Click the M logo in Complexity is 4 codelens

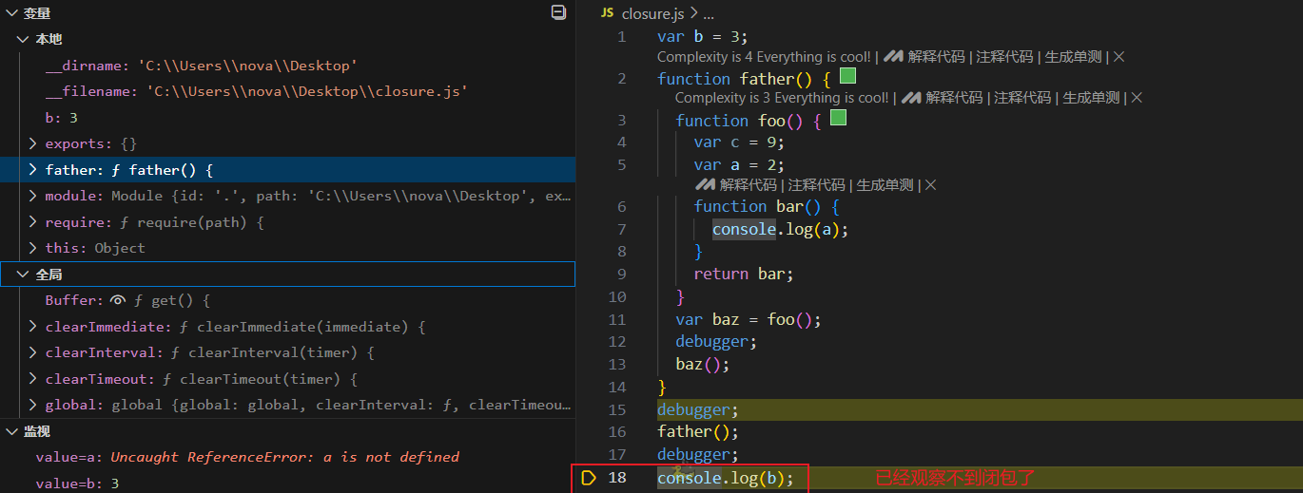pos(893,57)
